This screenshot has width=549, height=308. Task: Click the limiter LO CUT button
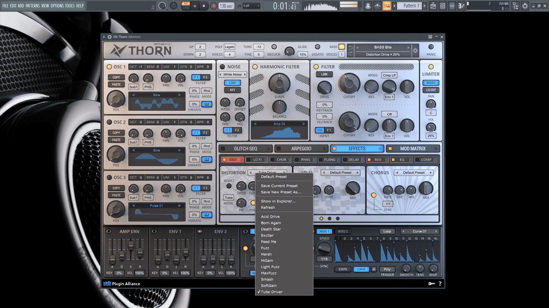point(431,90)
